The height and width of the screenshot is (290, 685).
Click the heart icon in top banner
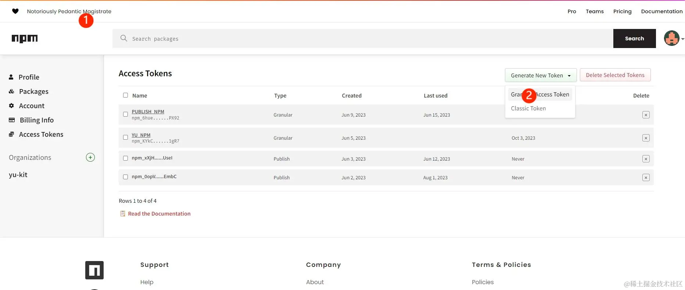[x=15, y=11]
